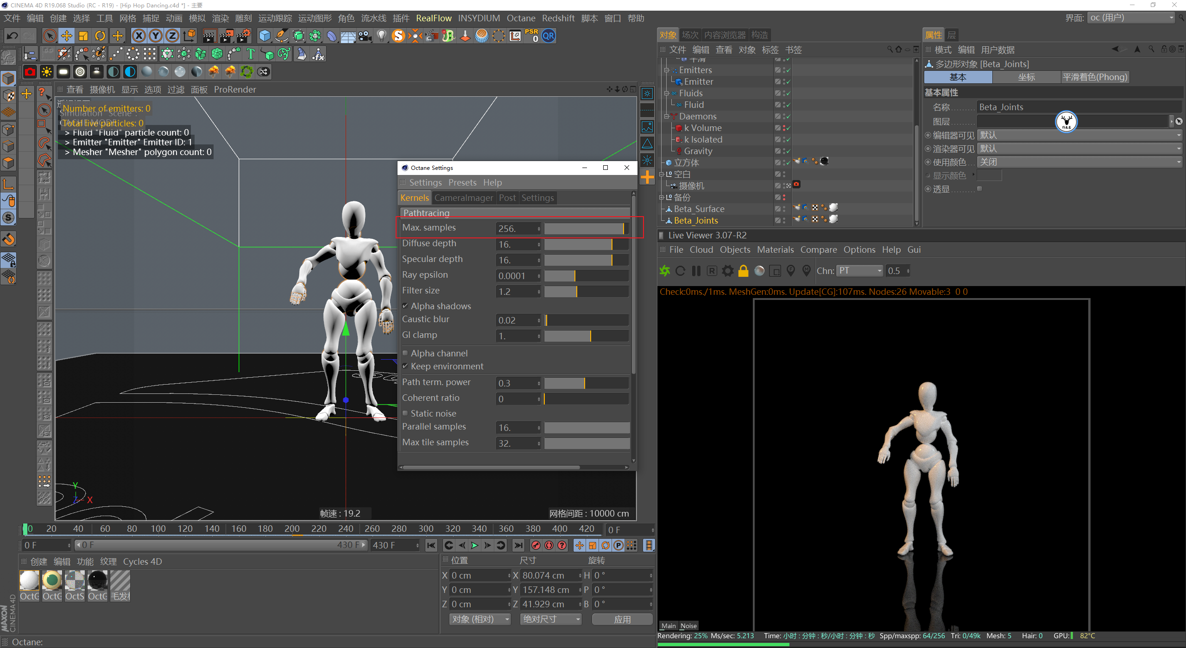Open the 界面 layout dropdown
The height and width of the screenshot is (648, 1186).
(x=1131, y=18)
